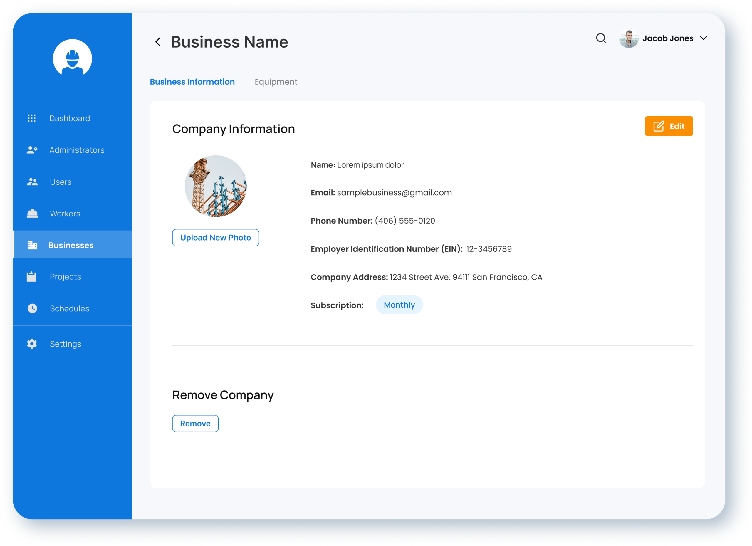Open Businesses in the sidebar
The height and width of the screenshot is (546, 752).
[x=71, y=245]
